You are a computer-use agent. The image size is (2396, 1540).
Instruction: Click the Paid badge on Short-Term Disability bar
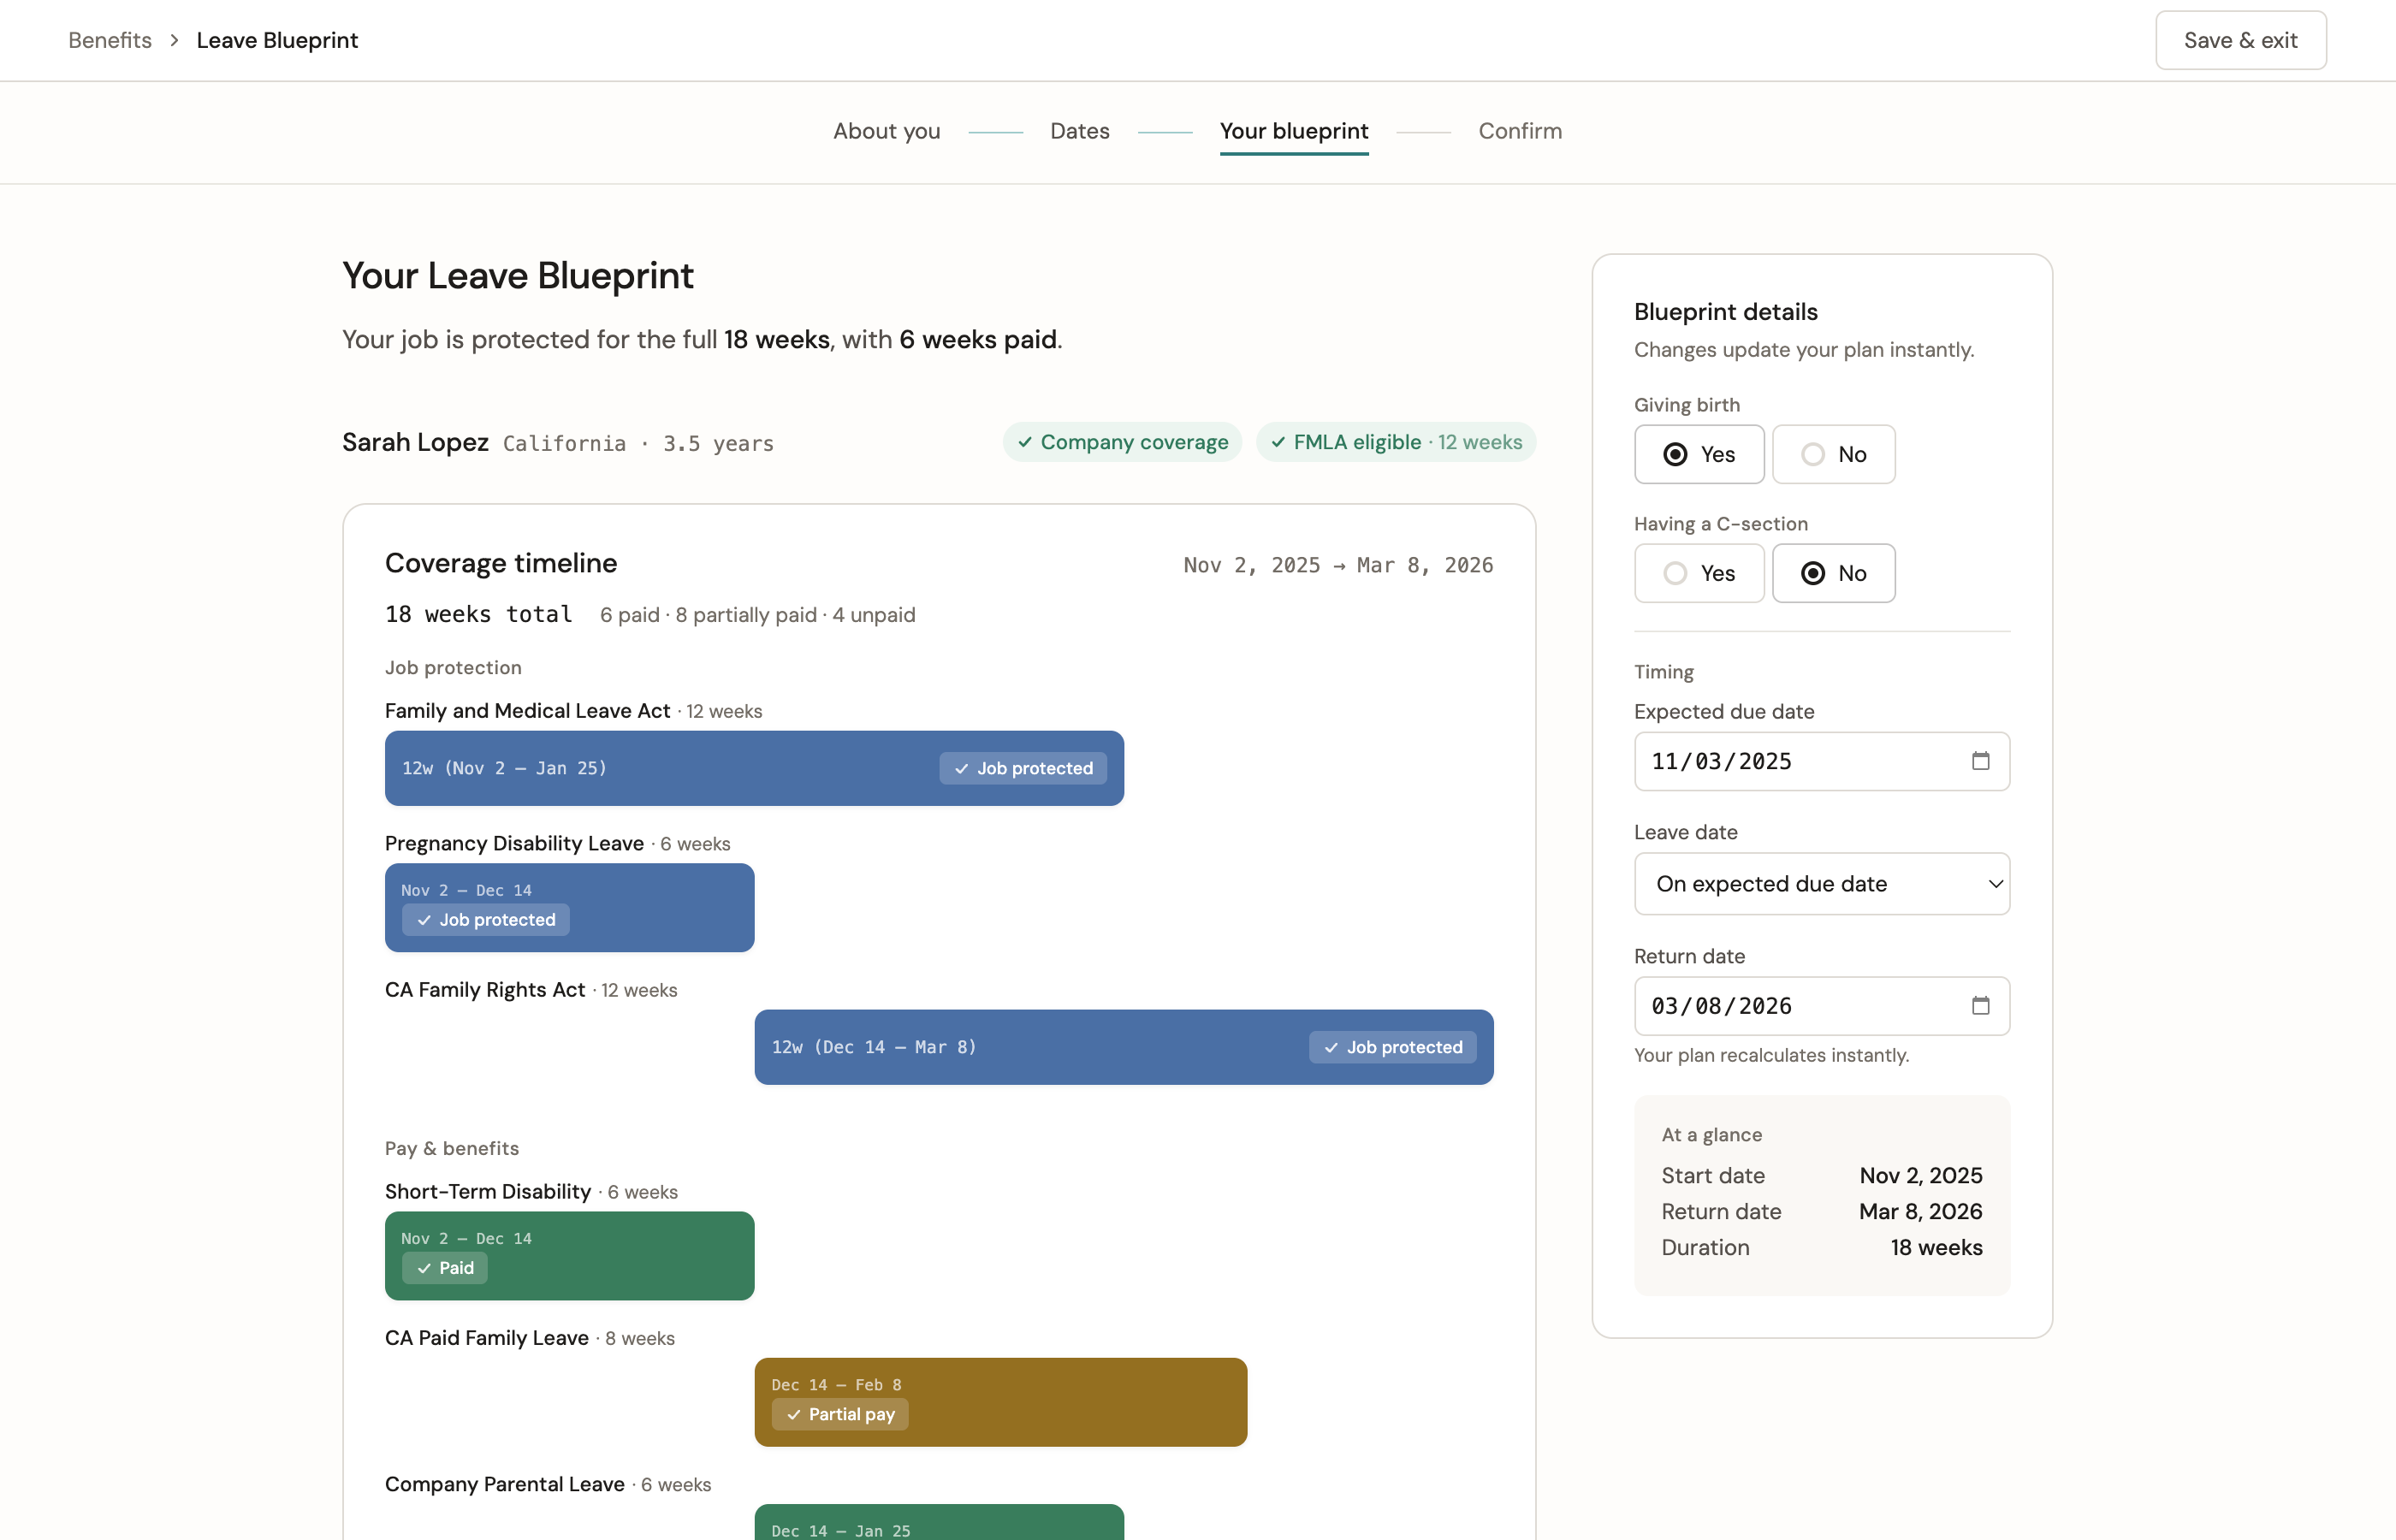point(444,1267)
